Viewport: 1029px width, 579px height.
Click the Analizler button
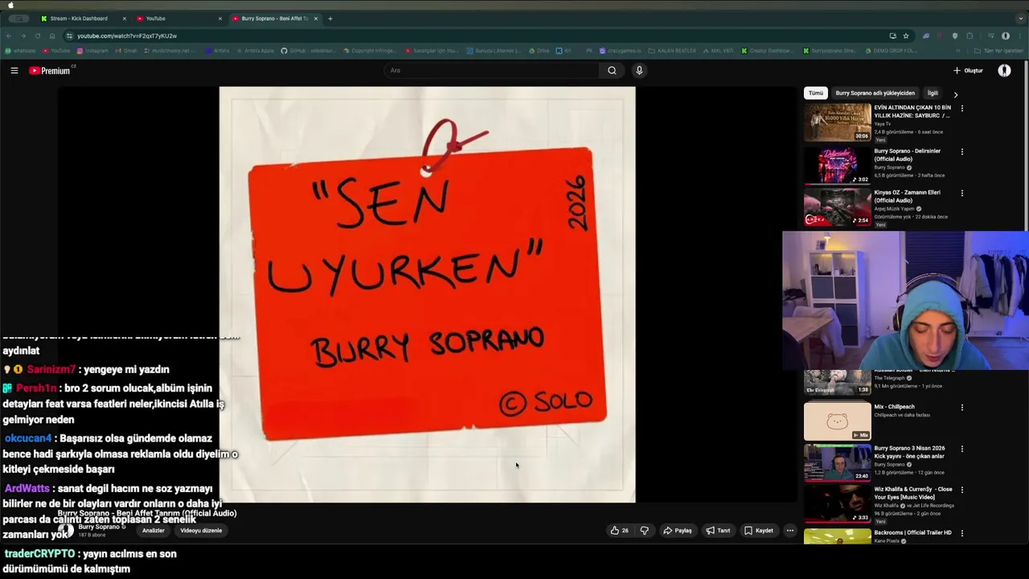153,531
